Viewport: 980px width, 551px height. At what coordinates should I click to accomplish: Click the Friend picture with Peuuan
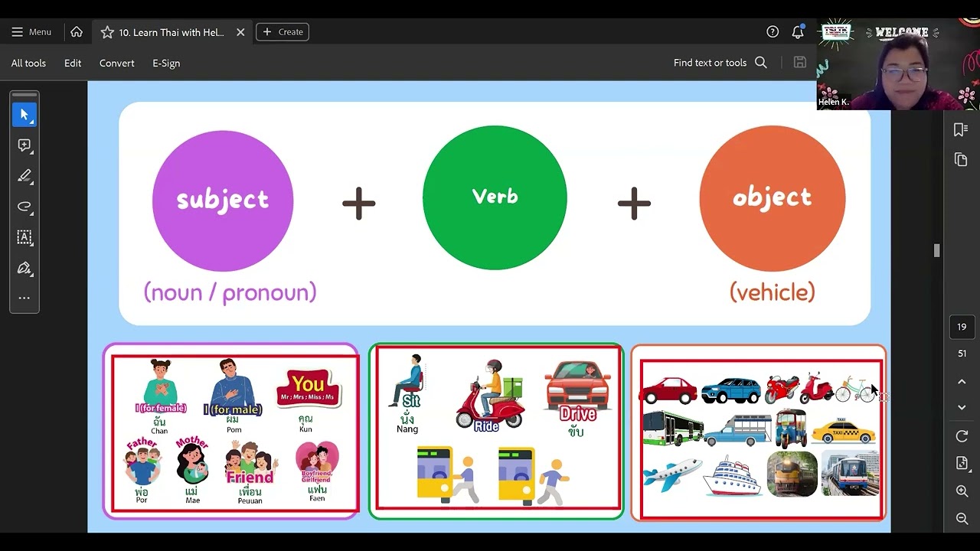point(250,472)
